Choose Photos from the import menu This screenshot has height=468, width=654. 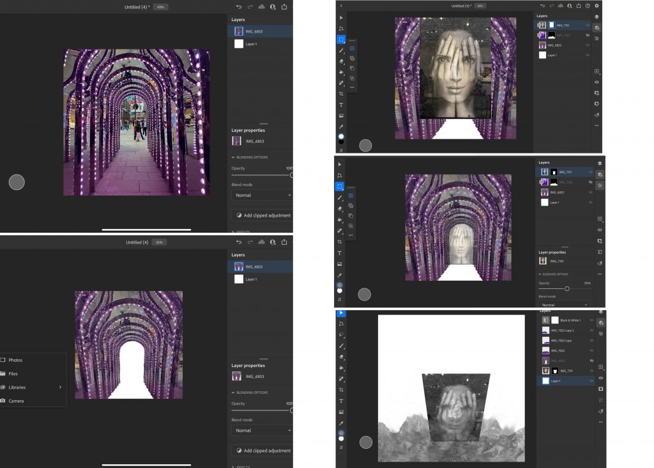pos(15,360)
